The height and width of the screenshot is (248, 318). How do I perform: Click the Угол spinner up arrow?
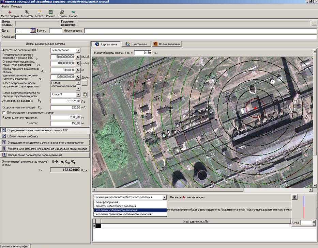pyautogui.click(x=314, y=221)
